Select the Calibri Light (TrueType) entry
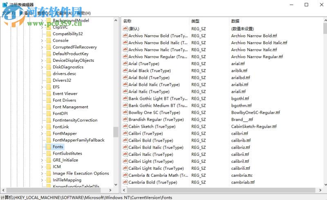The image size is (327, 200). point(151,161)
